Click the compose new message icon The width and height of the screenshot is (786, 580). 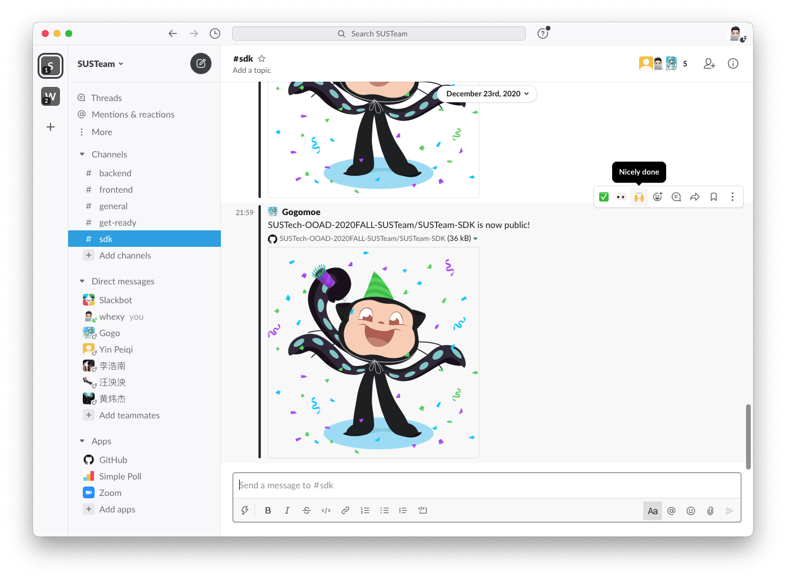[x=200, y=63]
